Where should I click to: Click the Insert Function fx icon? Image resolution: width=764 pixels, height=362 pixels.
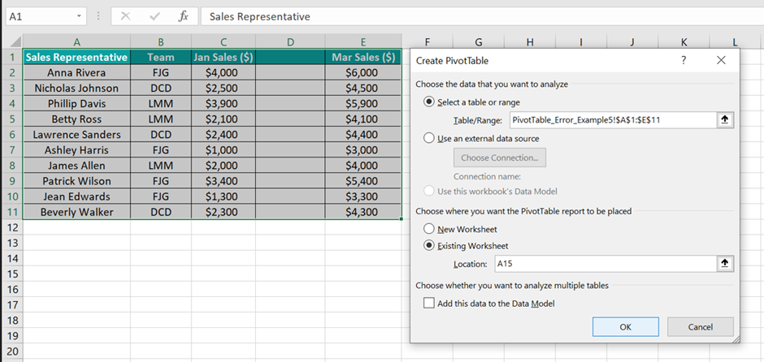pos(183,16)
